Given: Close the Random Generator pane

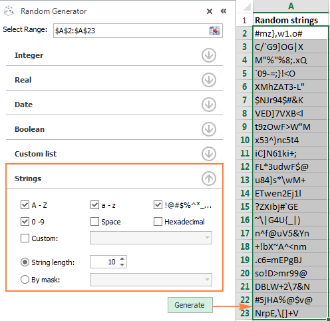Looking at the screenshot, I should [210, 11].
